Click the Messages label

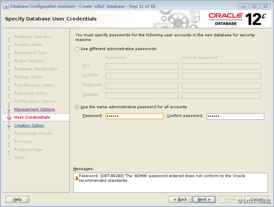pyautogui.click(x=83, y=169)
